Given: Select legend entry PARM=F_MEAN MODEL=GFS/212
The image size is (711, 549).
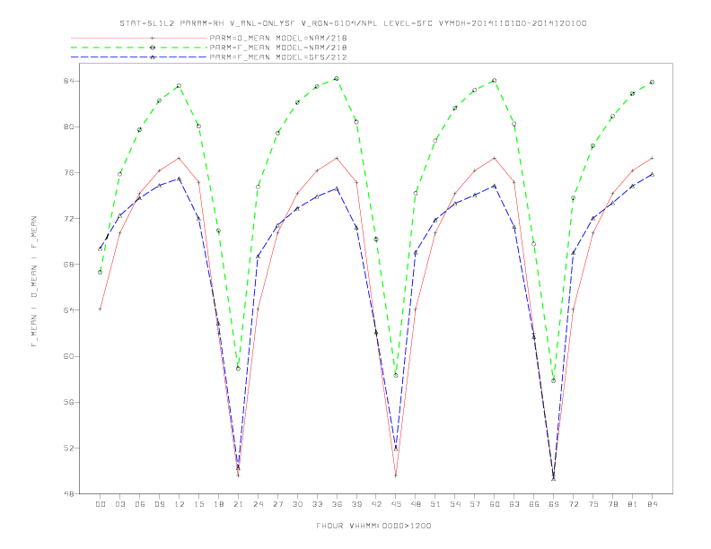Looking at the screenshot, I should 278,57.
